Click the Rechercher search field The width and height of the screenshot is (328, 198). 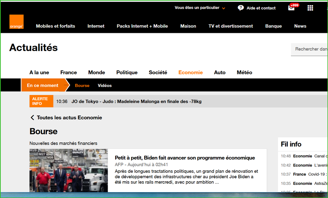coord(310,49)
